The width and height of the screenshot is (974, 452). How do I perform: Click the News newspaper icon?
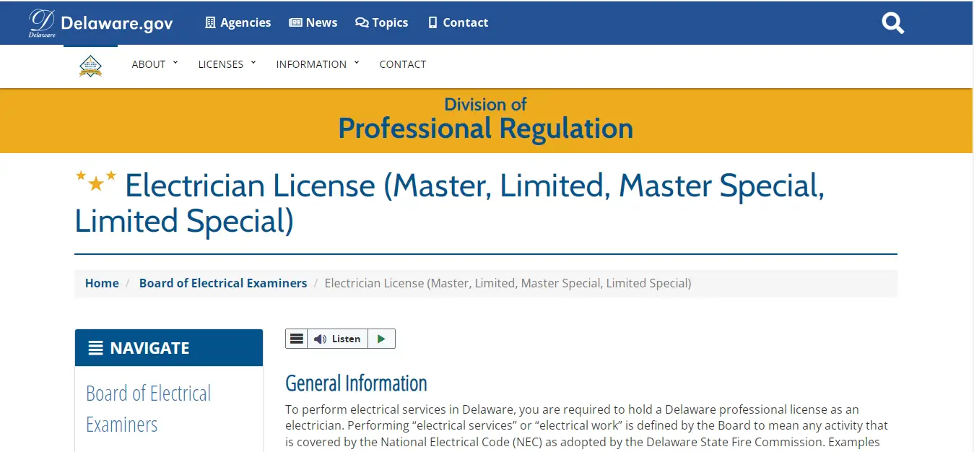(x=295, y=22)
